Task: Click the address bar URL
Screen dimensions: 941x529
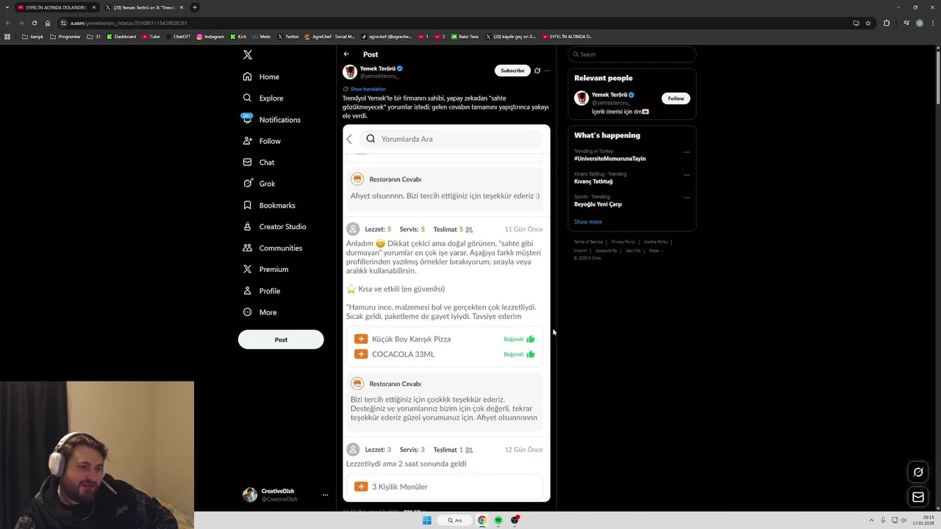Action: [x=129, y=23]
